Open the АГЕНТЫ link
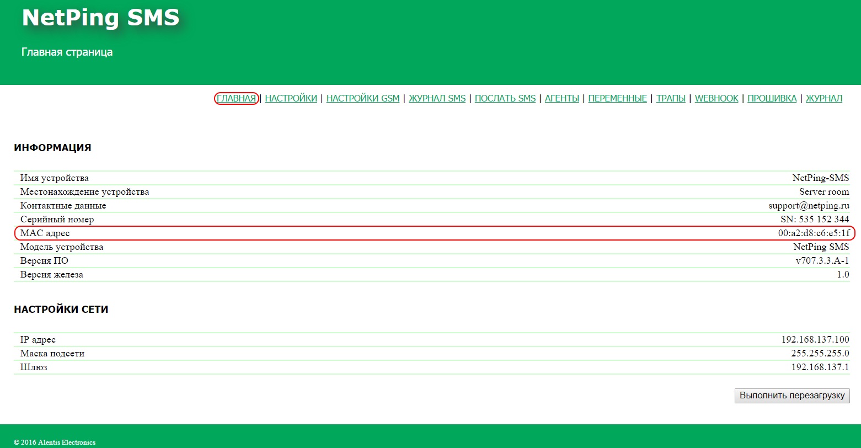The height and width of the screenshot is (448, 861). tap(562, 99)
